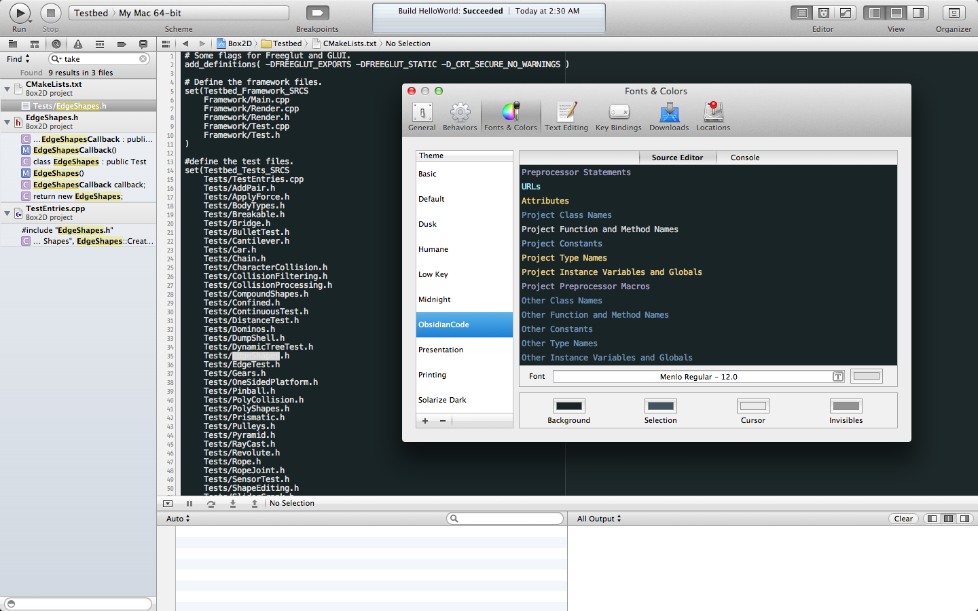Run the project with the Run button
This screenshot has height=611, width=978.
coord(20,13)
